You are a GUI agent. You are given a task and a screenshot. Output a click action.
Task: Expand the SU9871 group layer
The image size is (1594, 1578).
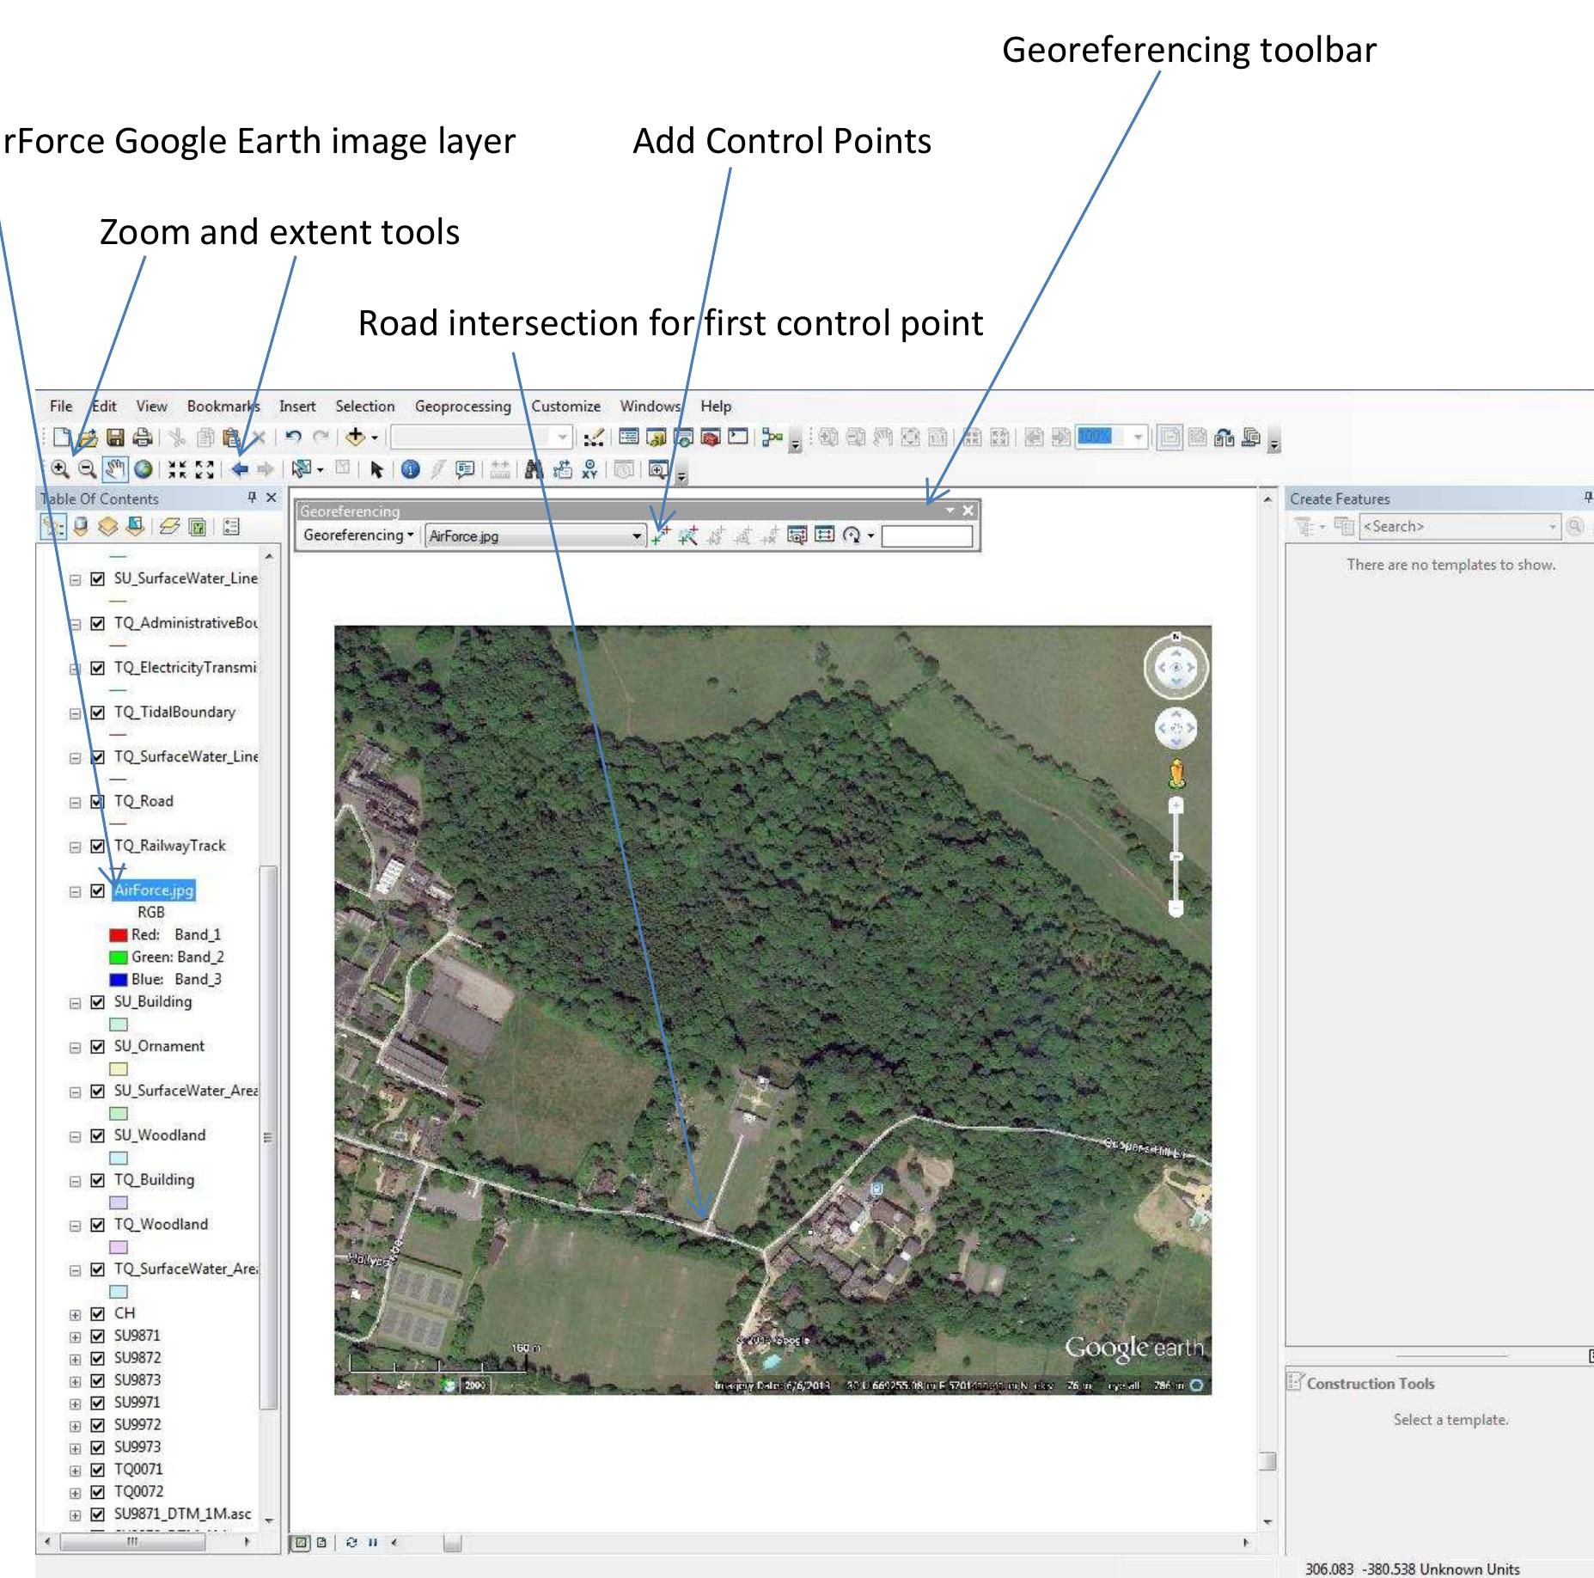(75, 1337)
